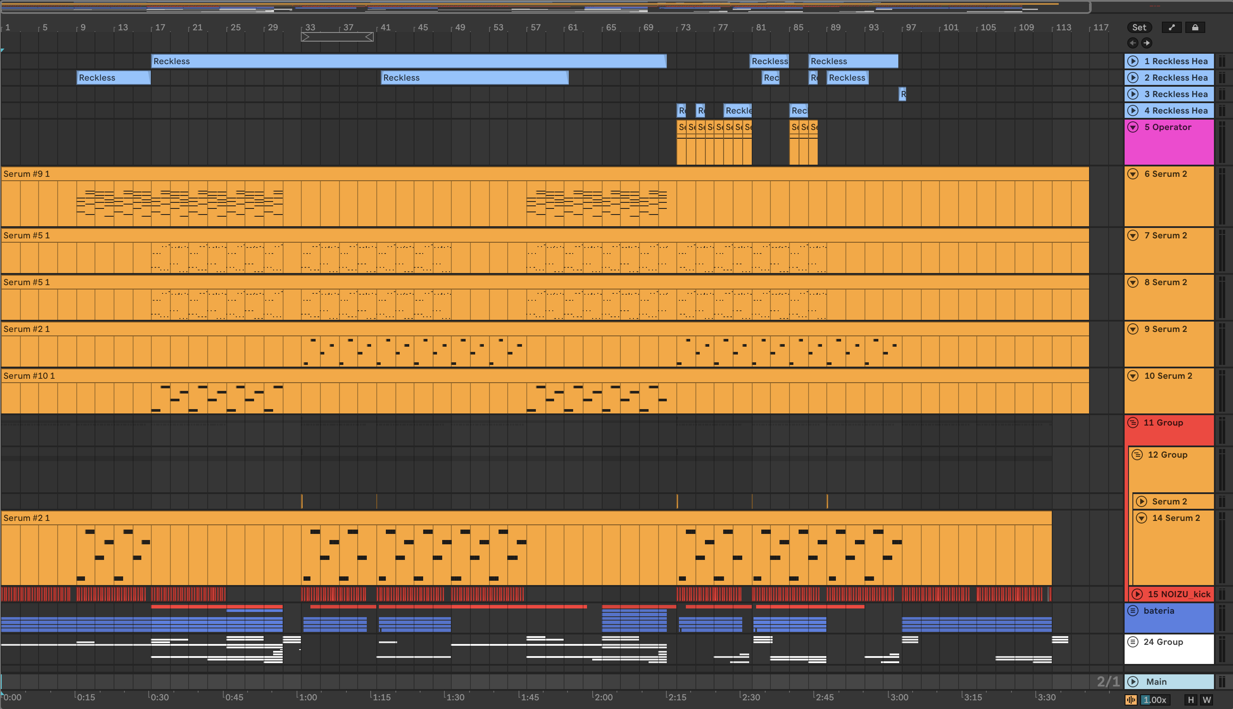Jump to next locator arrow
Viewport: 1233px width, 709px height.
(1147, 43)
